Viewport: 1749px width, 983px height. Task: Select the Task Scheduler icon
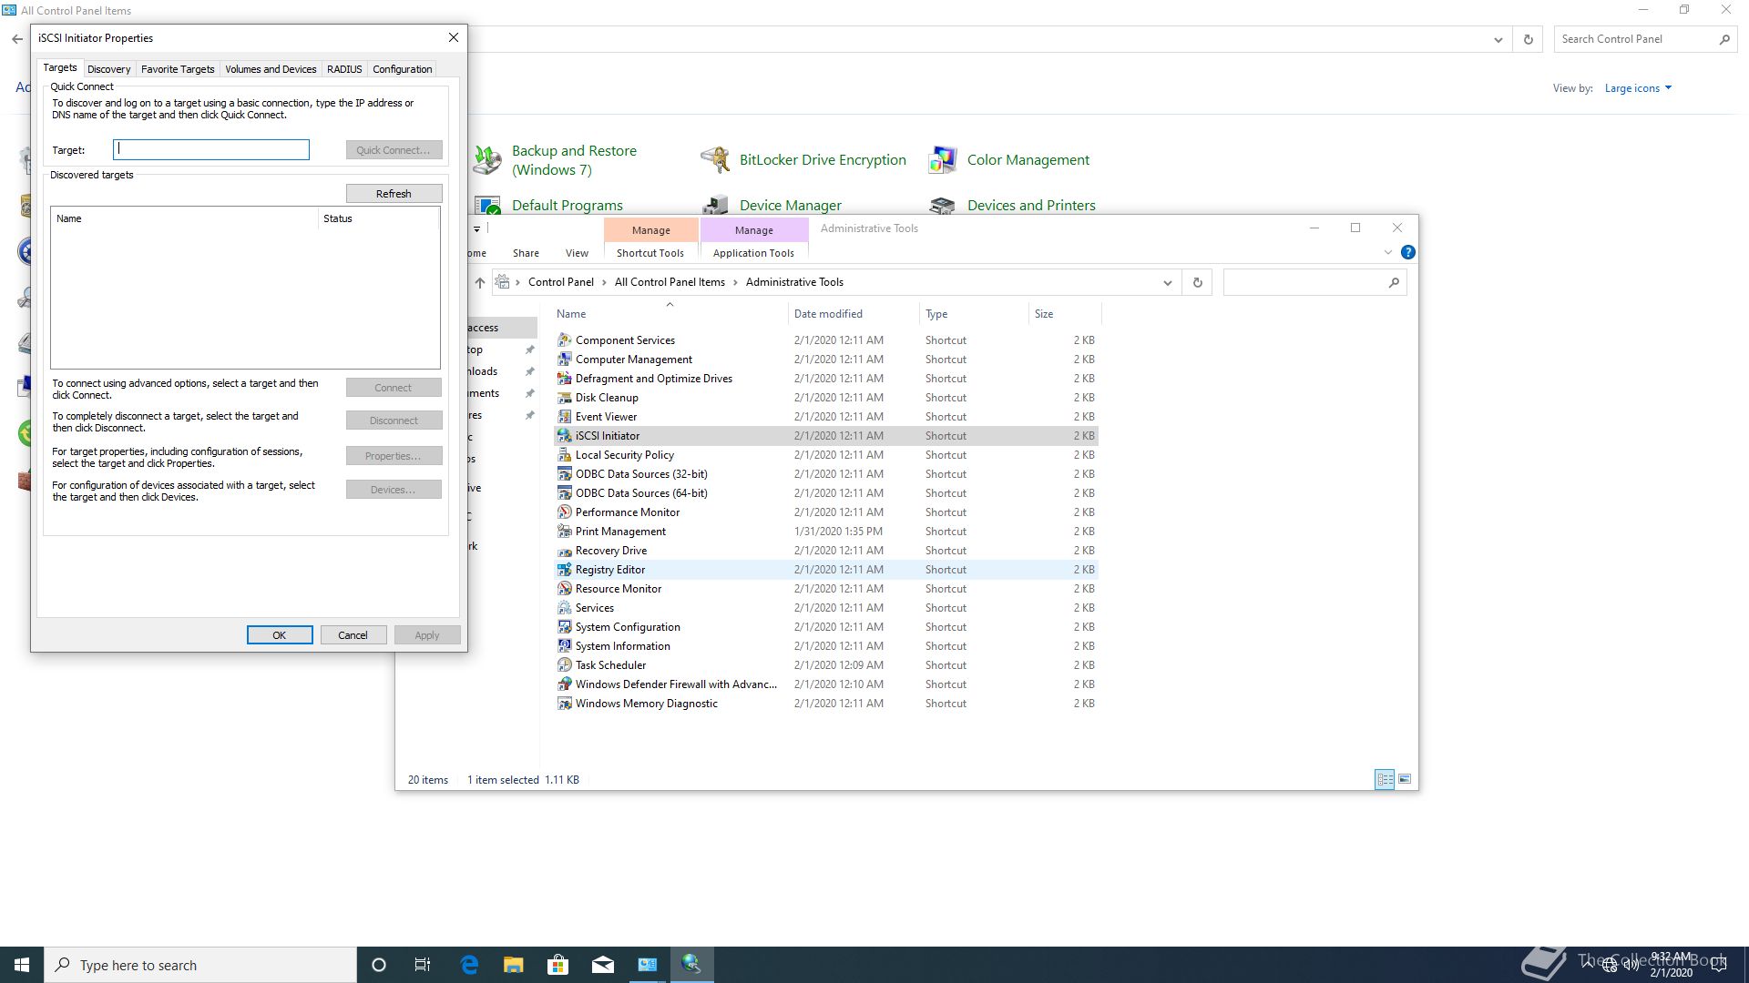[565, 665]
